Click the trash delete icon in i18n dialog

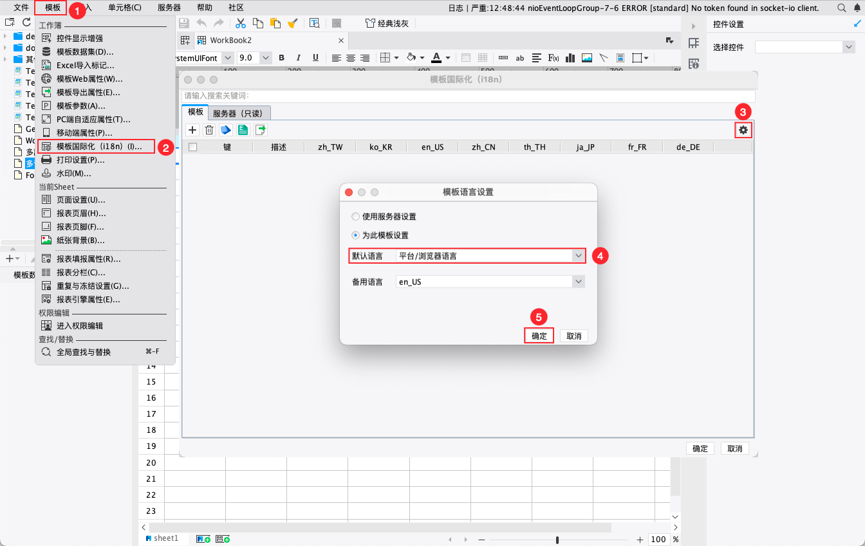coord(209,130)
